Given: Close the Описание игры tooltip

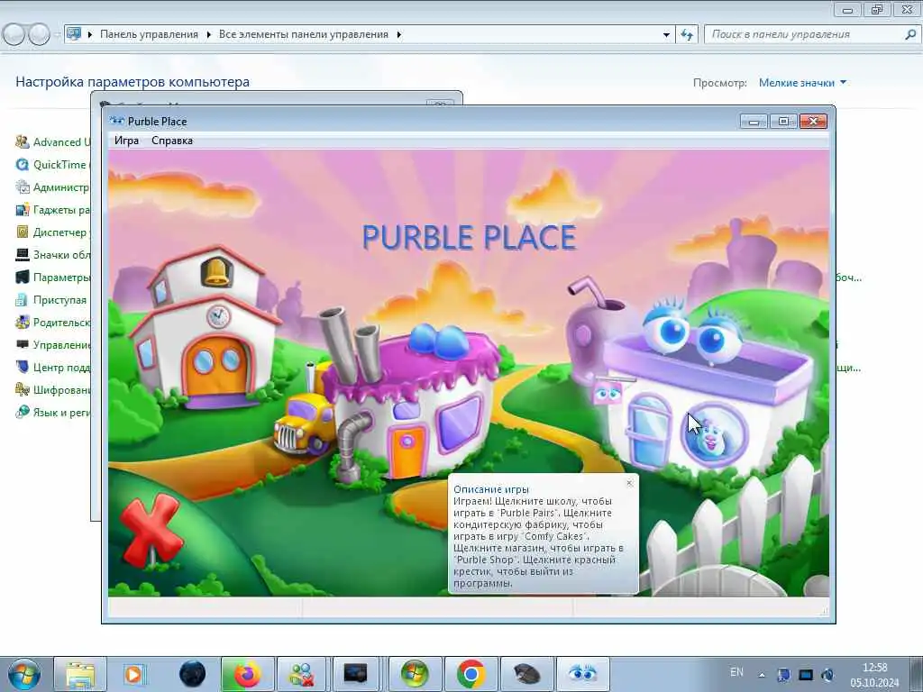Looking at the screenshot, I should tap(629, 483).
